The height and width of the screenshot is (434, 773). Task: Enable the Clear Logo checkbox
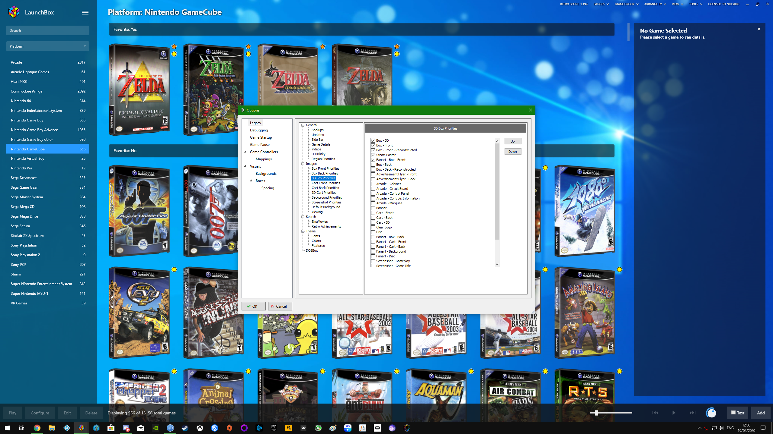click(x=373, y=227)
